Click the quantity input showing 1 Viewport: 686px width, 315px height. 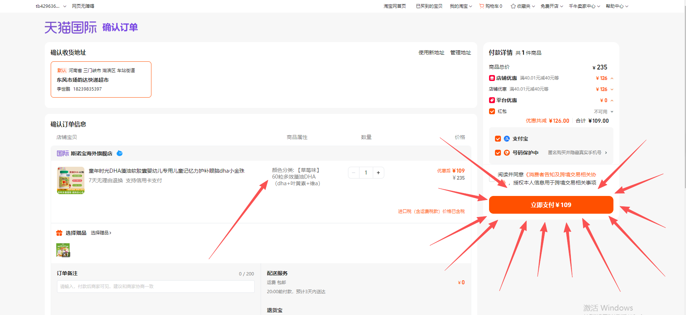click(366, 173)
